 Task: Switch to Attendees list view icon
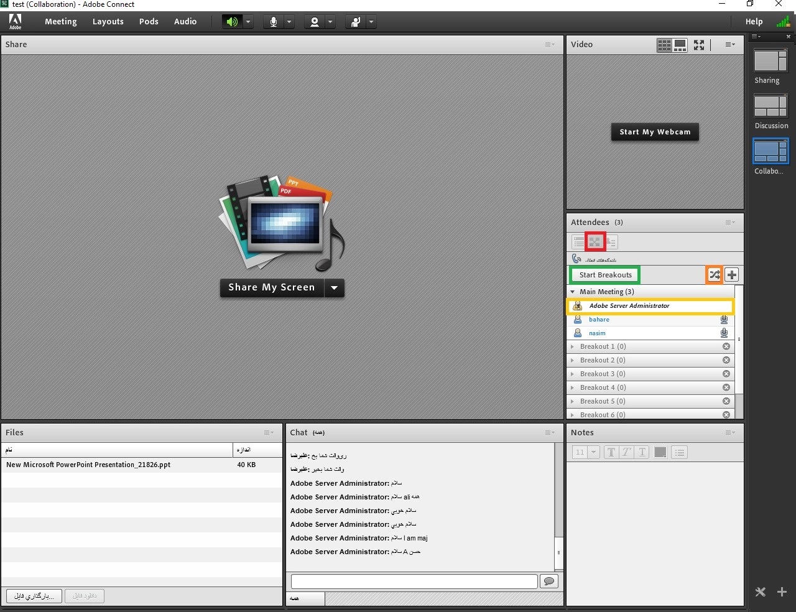pos(579,242)
